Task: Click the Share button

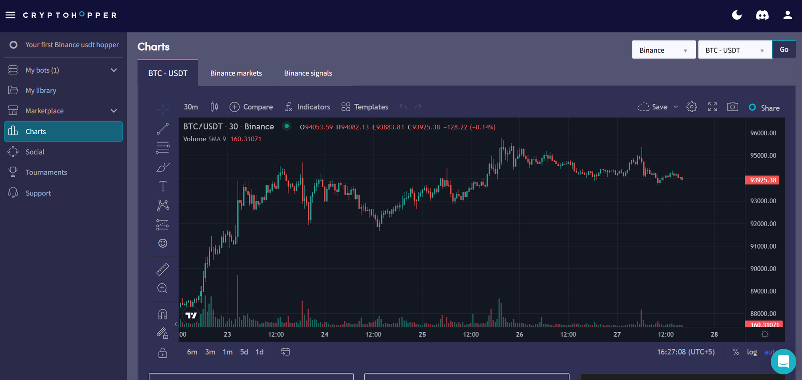Action: click(764, 108)
